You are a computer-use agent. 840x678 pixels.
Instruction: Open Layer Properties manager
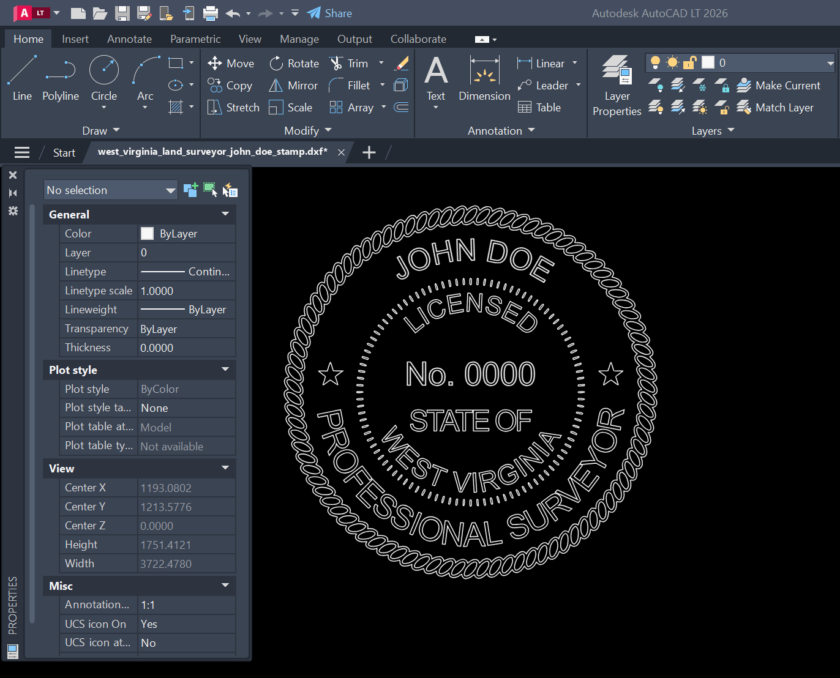pos(617,85)
